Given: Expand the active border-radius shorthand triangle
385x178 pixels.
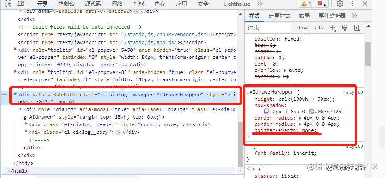Looking at the screenshot, I should point(301,124).
